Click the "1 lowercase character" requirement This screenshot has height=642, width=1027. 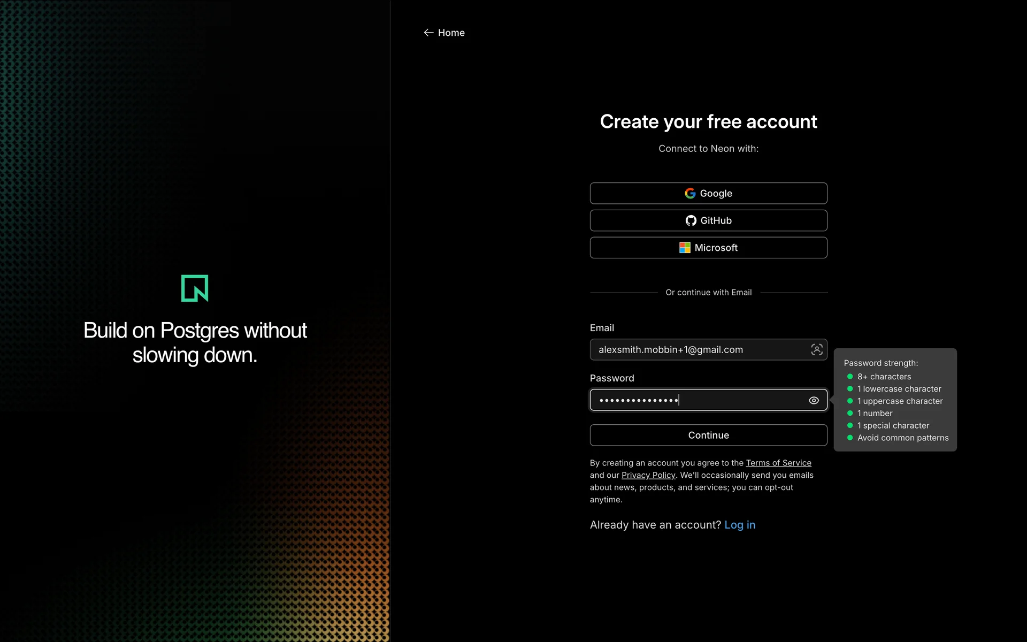(899, 389)
